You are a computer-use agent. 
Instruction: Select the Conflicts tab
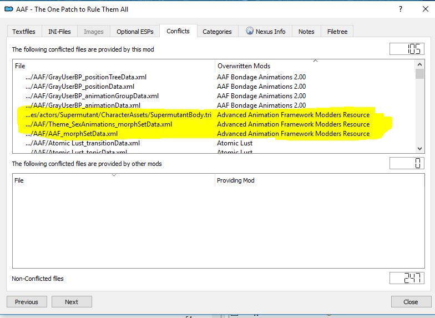pyautogui.click(x=178, y=31)
